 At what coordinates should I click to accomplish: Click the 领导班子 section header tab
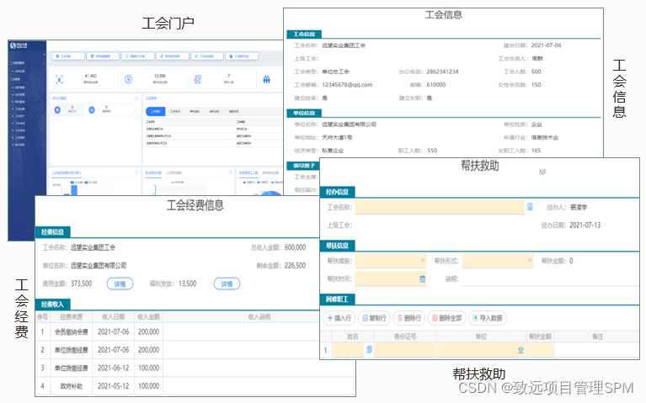(304, 166)
